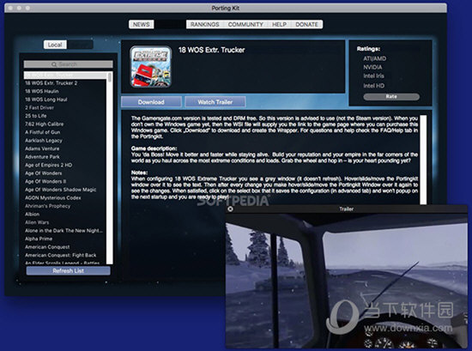Click the "Game description:" heading
472x351 pixels.
tap(154, 148)
